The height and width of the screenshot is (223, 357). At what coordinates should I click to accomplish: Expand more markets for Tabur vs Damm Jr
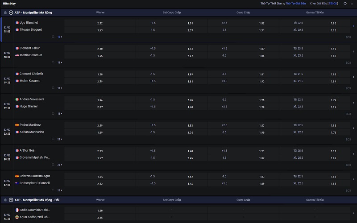pyautogui.click(x=60, y=62)
